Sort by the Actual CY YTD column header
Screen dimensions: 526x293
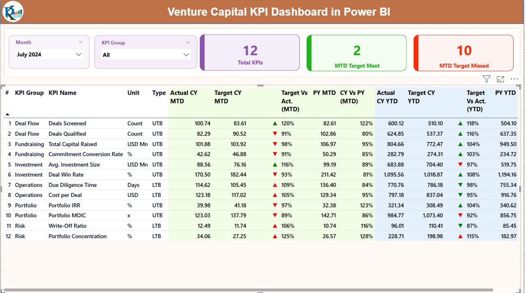click(388, 96)
